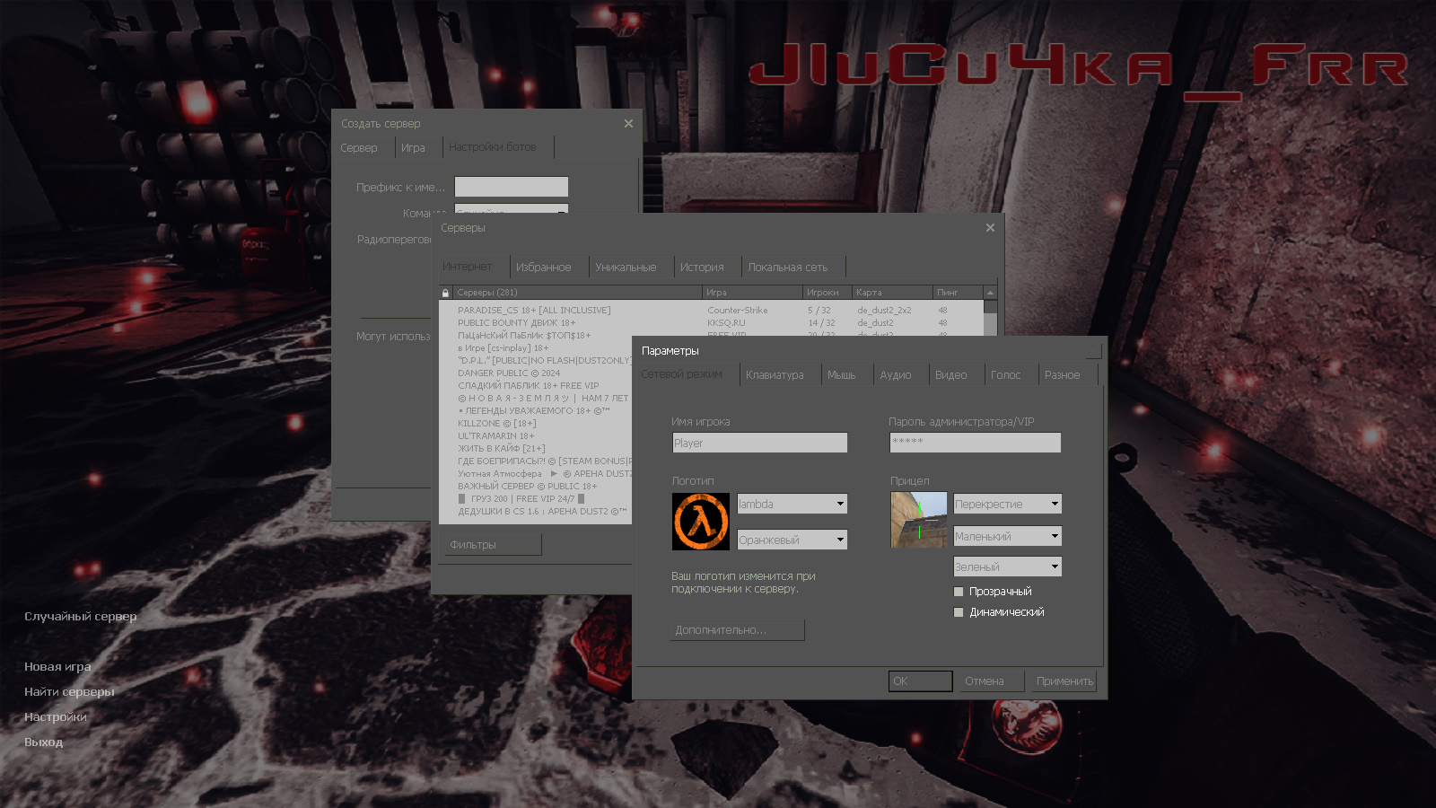Click the Применить button
The width and height of the screenshot is (1436, 808).
point(1064,681)
